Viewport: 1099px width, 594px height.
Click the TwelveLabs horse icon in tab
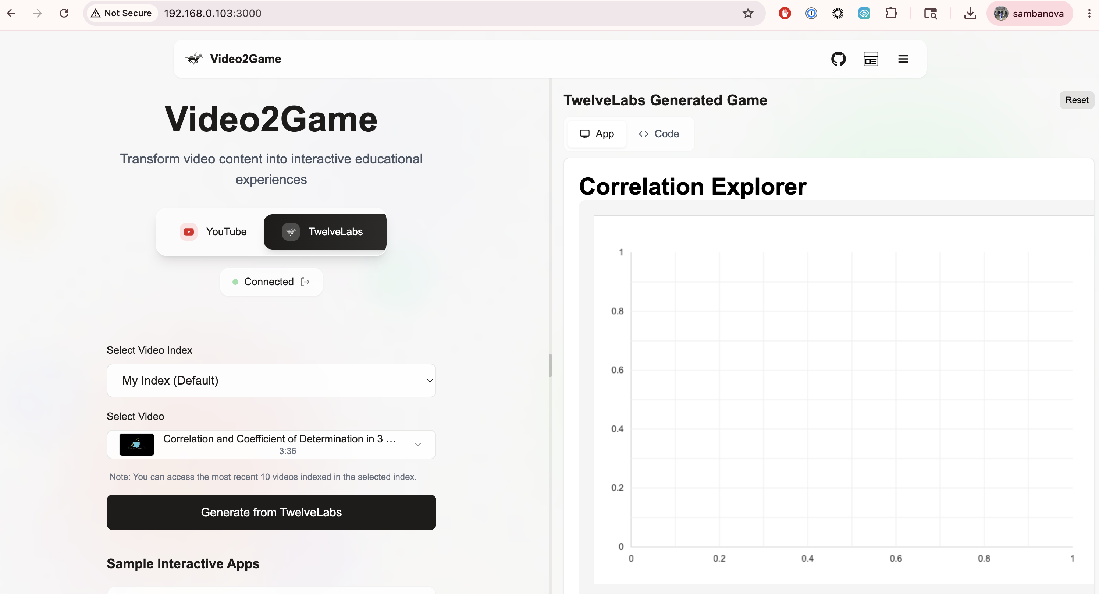(x=291, y=231)
